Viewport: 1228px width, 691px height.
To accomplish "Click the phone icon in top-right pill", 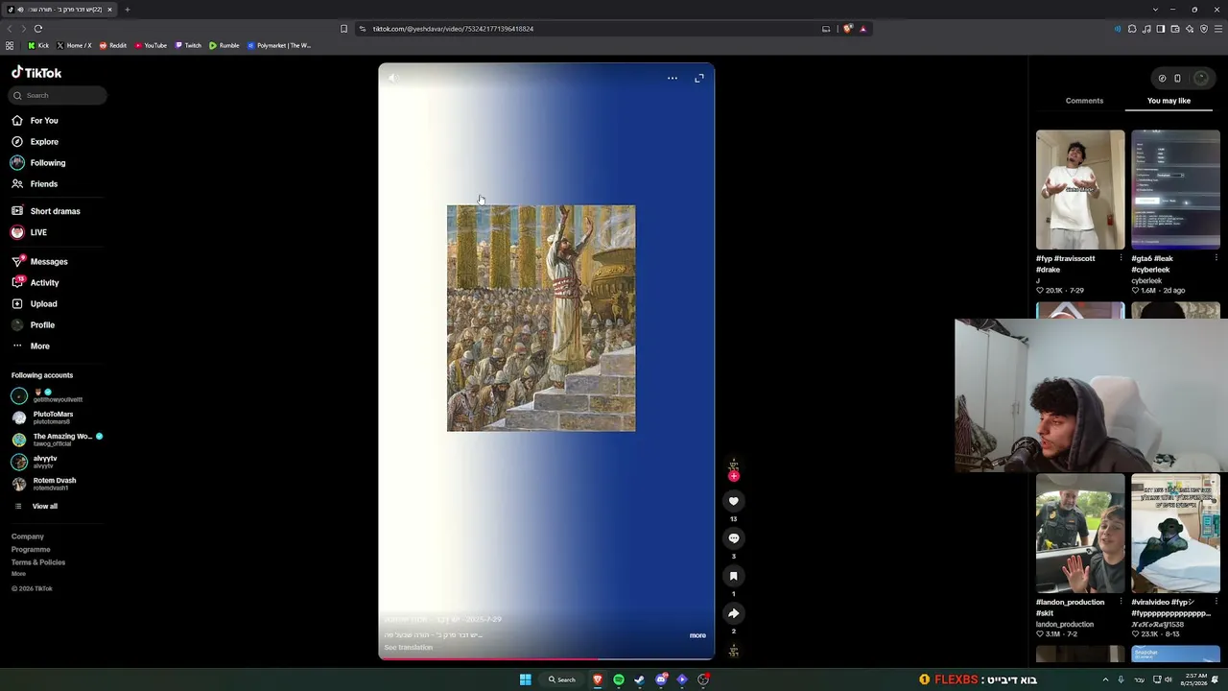I will (1177, 79).
